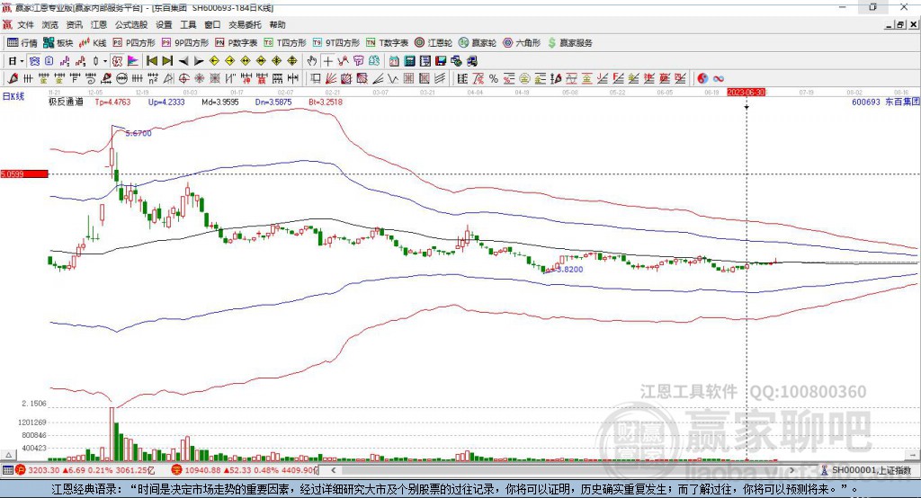Image resolution: width=921 pixels, height=498 pixels.
Task: Open the 六角形 hexagon tool
Action: coord(522,43)
